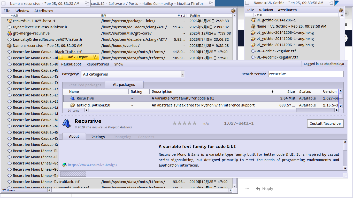Click the zoom button on recursive query window tab

tap(87, 4)
